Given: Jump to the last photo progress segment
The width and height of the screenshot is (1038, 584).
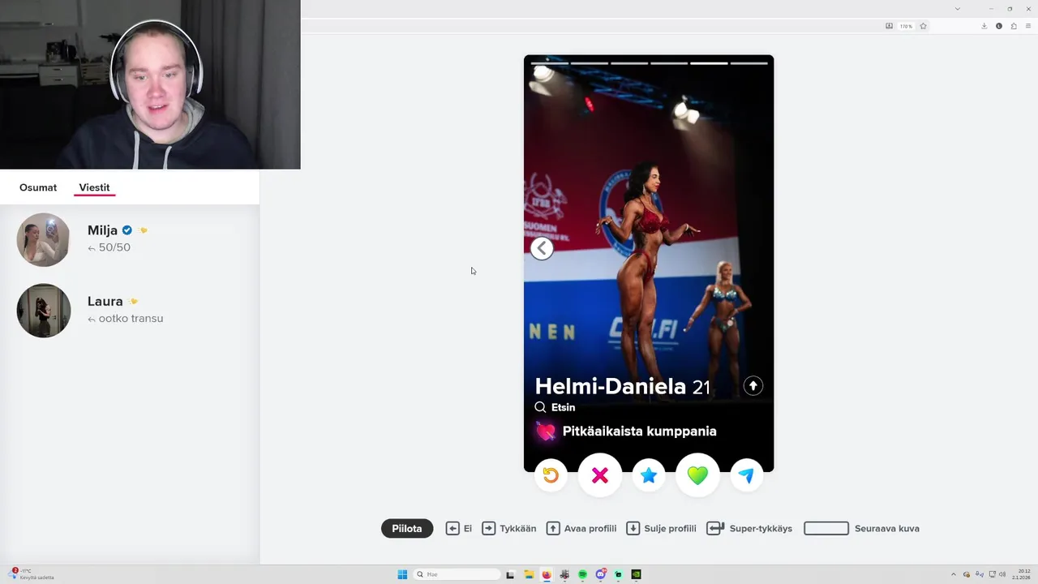Looking at the screenshot, I should 749,62.
